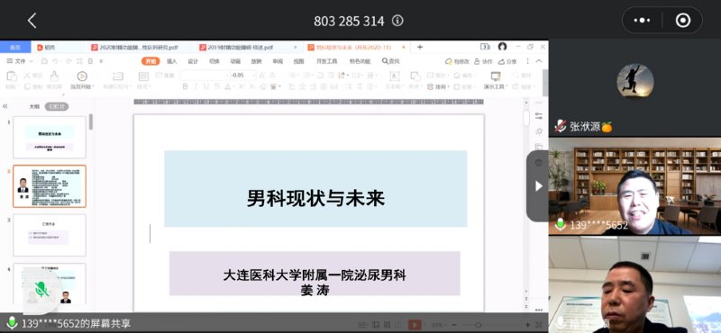Click the editor vertical scrollbar

point(526,118)
